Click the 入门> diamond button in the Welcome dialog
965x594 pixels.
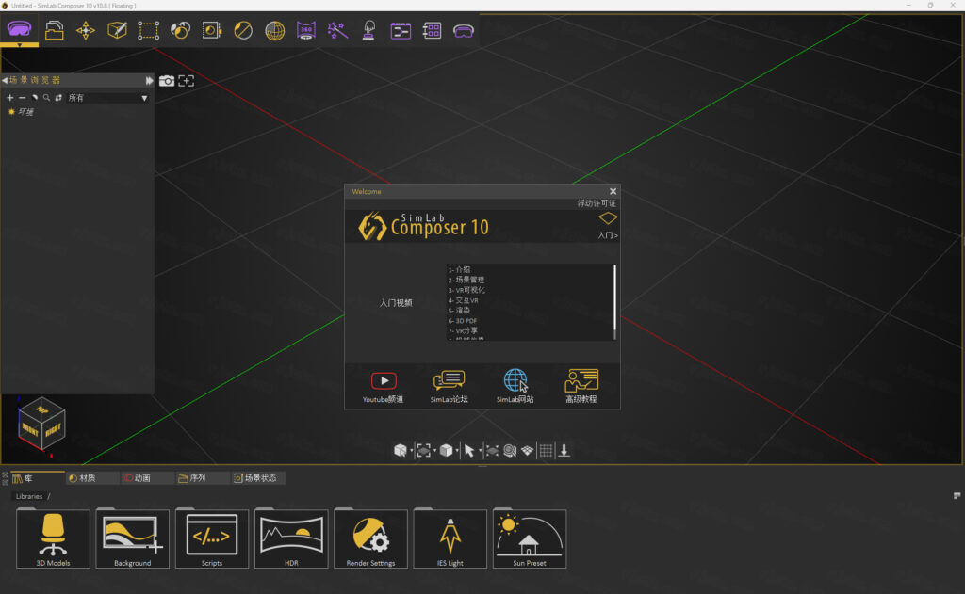pyautogui.click(x=608, y=225)
